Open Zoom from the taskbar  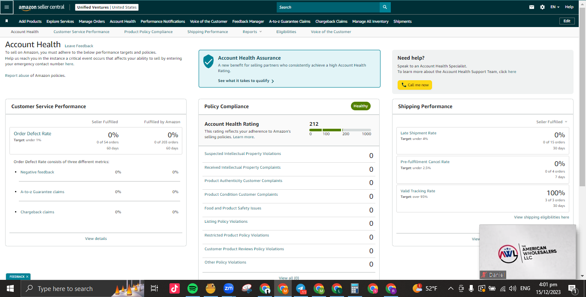click(229, 288)
